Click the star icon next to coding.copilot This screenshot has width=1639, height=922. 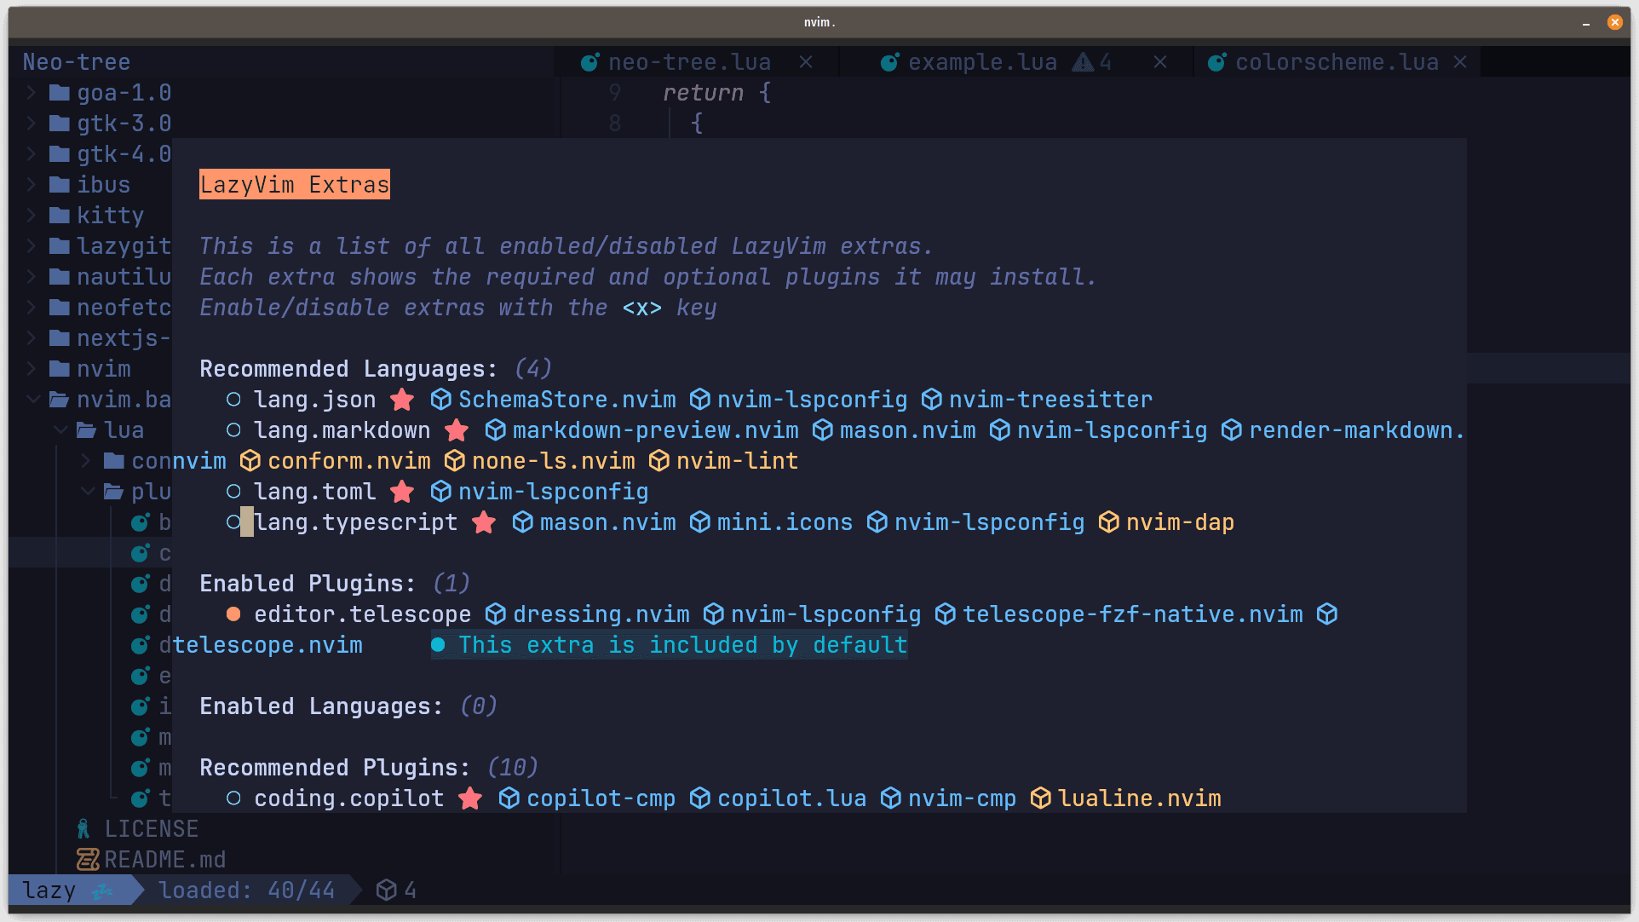[x=470, y=798]
